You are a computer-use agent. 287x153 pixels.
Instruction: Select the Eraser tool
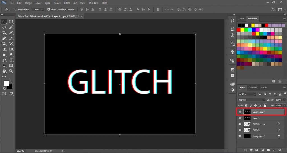tap(4, 49)
